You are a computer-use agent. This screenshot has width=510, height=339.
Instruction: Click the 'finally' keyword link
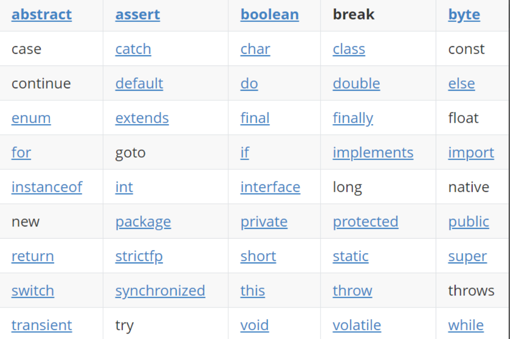pos(353,118)
